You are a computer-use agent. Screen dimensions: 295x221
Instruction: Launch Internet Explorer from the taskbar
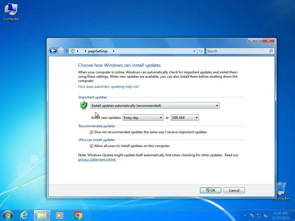point(24,215)
